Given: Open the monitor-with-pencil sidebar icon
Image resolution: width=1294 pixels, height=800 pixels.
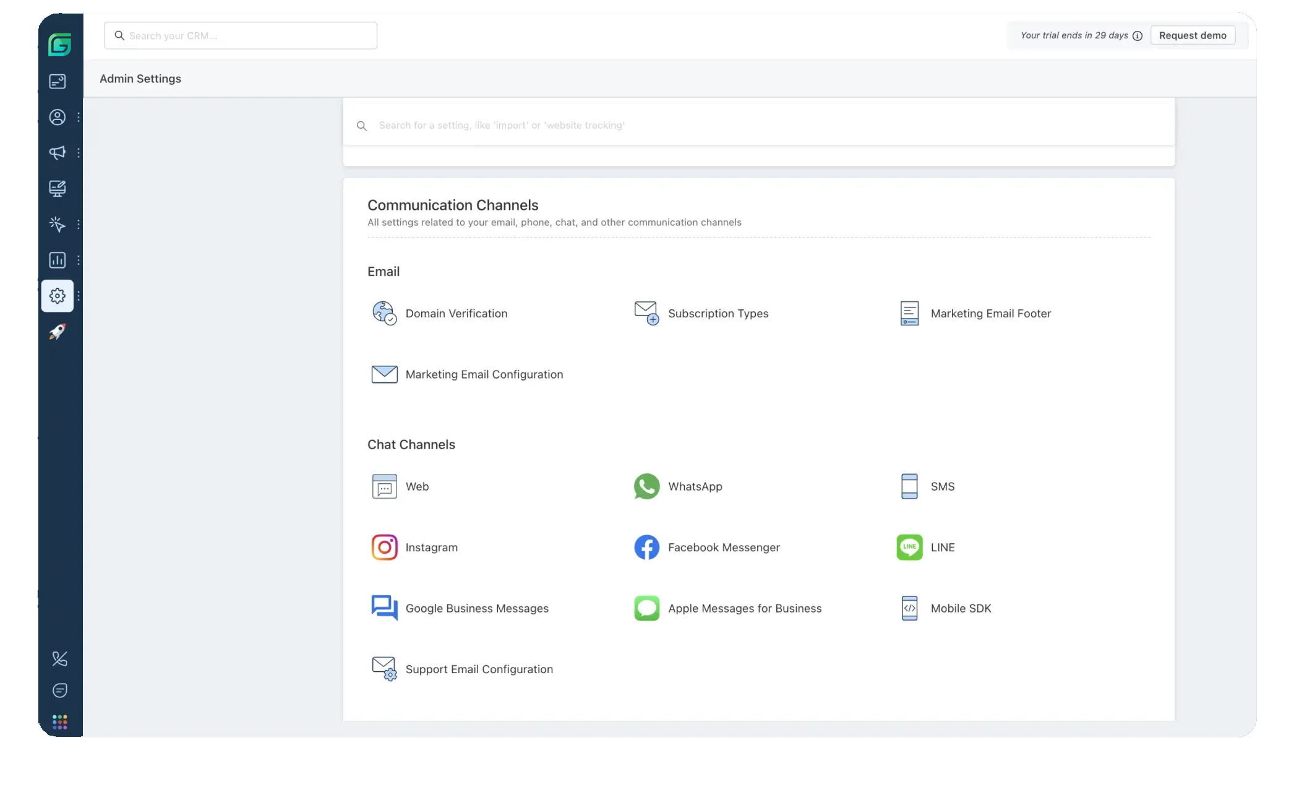Looking at the screenshot, I should tap(58, 188).
